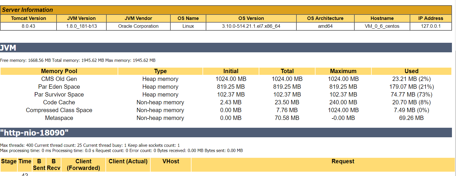Click the JVM Vendor column header

click(x=138, y=18)
